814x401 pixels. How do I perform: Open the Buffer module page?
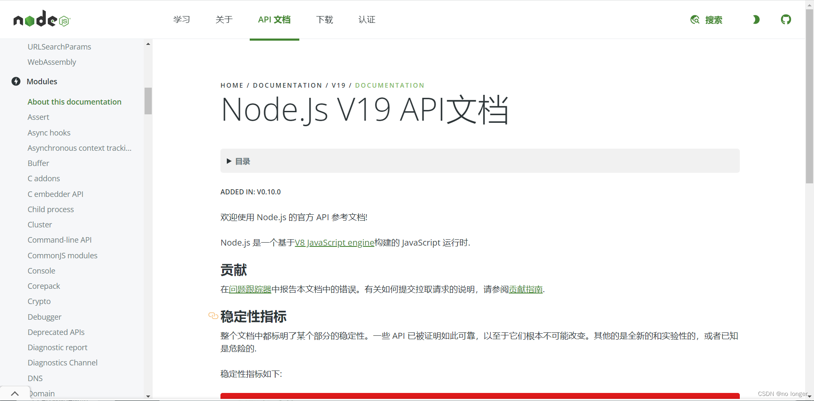[38, 163]
